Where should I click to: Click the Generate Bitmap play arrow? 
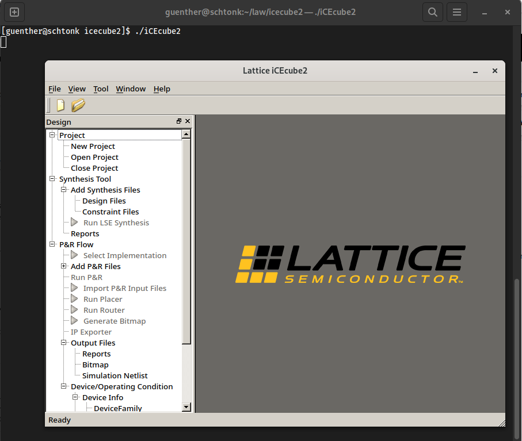point(75,321)
